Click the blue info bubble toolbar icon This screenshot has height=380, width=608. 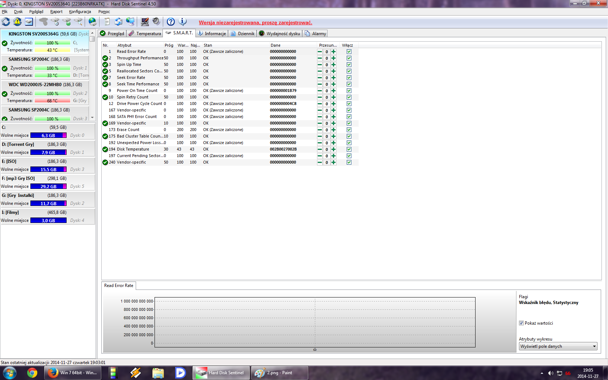tap(183, 22)
